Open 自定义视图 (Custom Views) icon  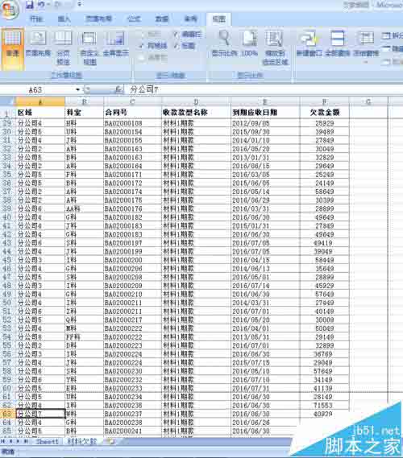click(x=89, y=48)
